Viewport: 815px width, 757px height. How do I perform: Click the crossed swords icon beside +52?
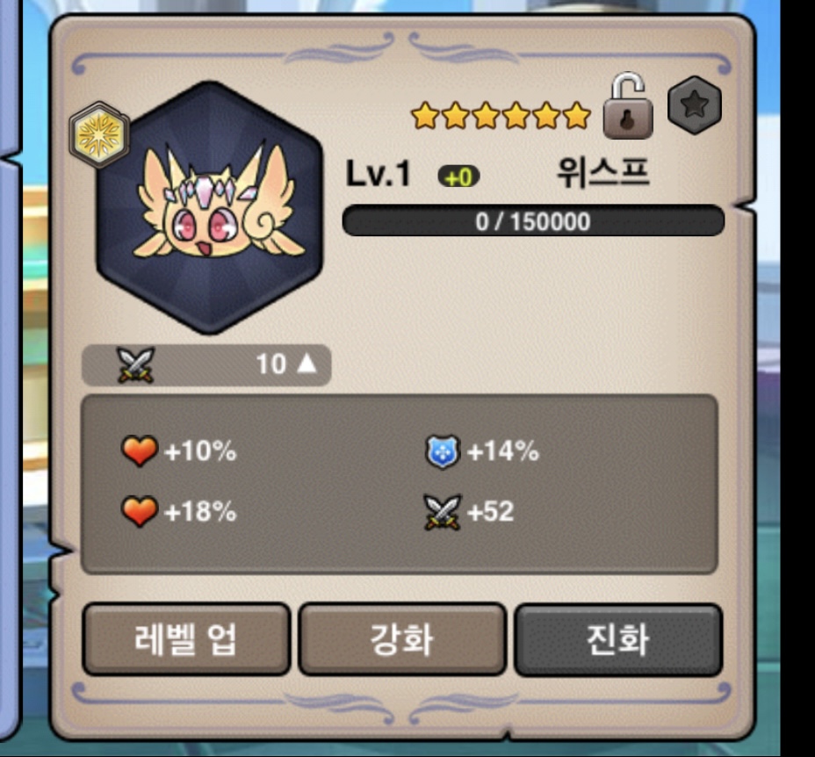click(443, 512)
